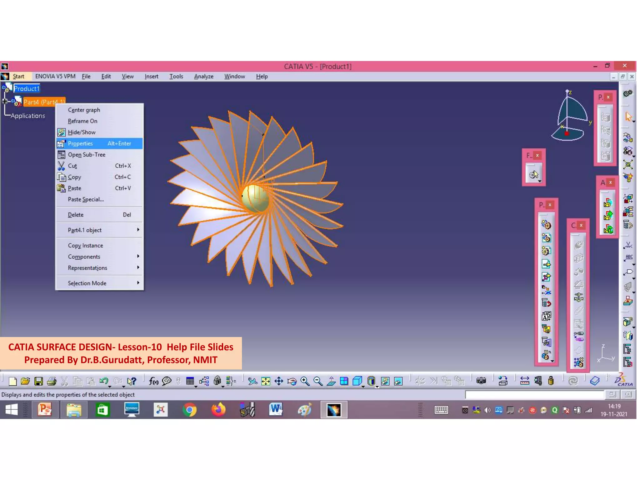Screen dimensions: 640x480
Task: Expand the Part4 tree node plus sign
Action: tap(5, 101)
